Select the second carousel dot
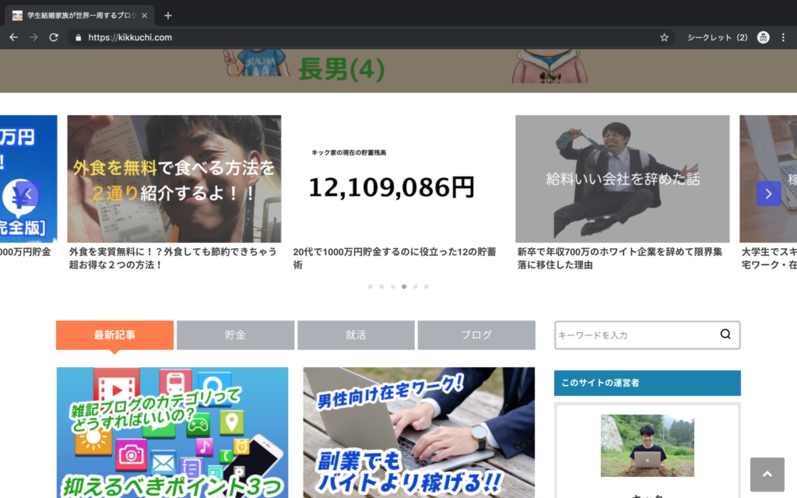 pos(381,286)
